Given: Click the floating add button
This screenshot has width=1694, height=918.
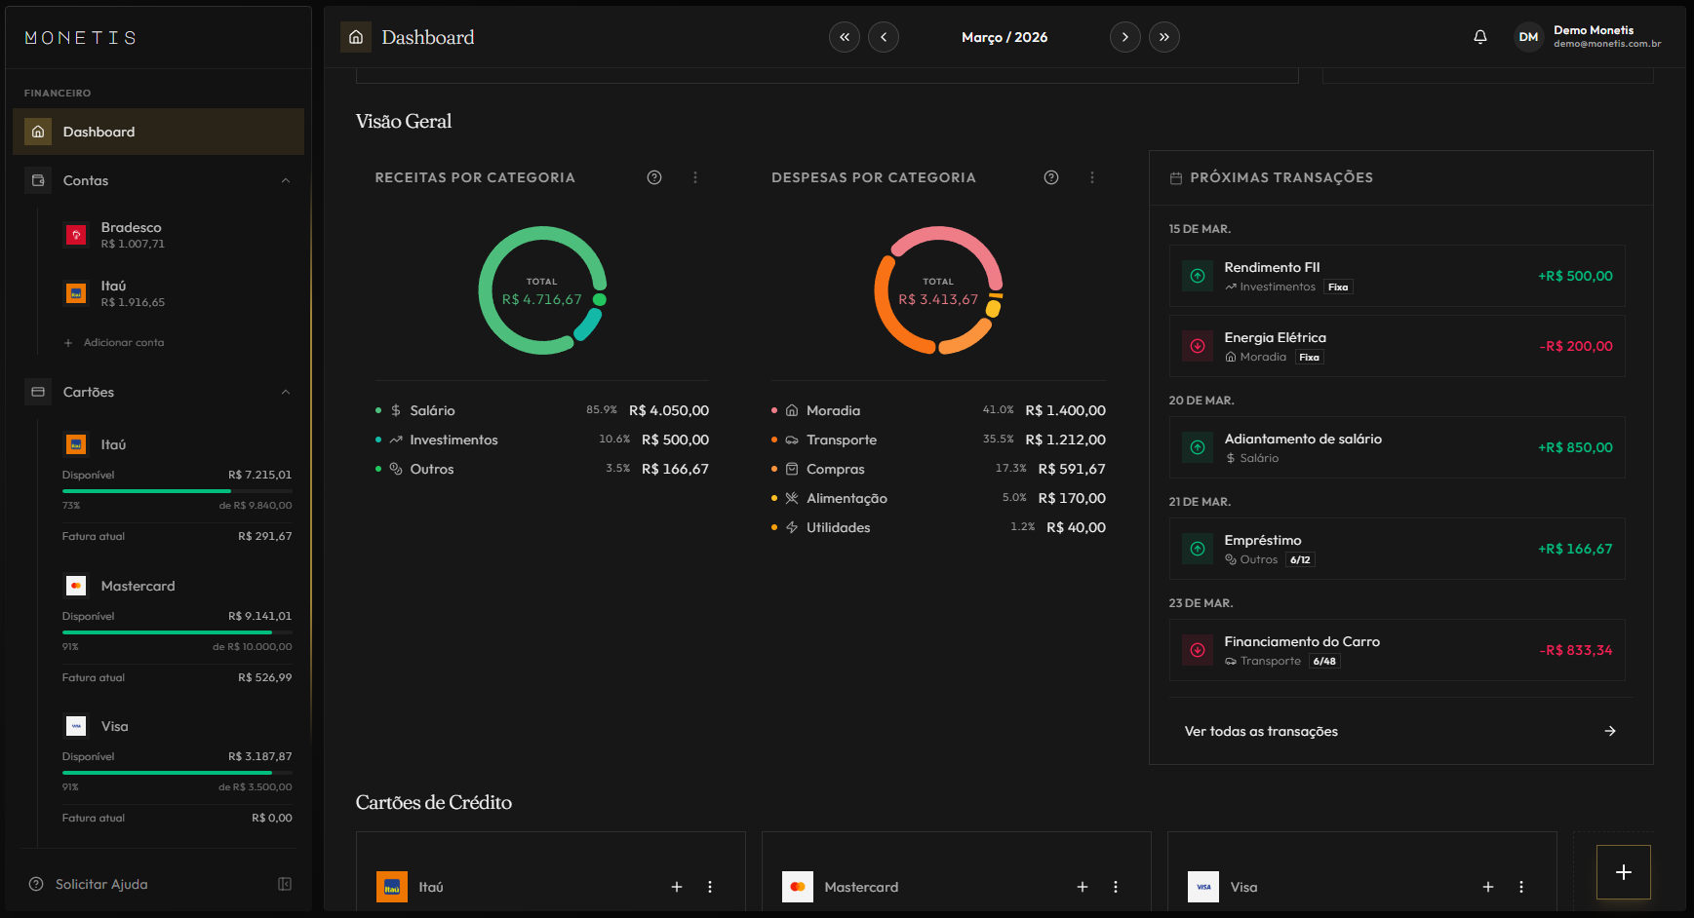Looking at the screenshot, I should [1623, 872].
